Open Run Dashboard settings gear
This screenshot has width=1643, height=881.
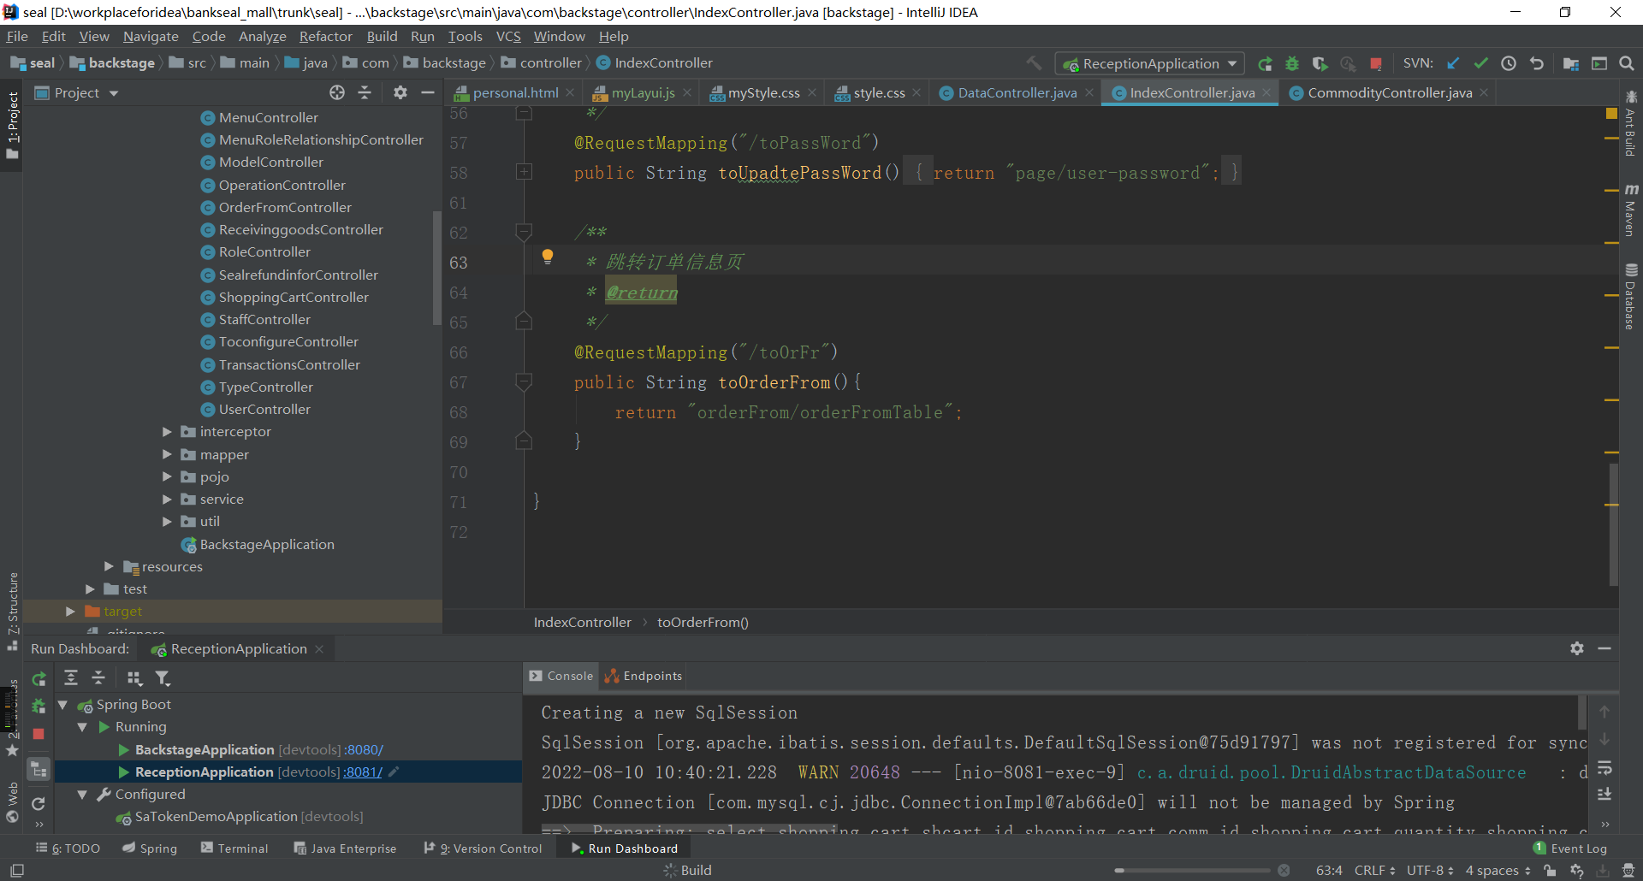click(x=1577, y=648)
